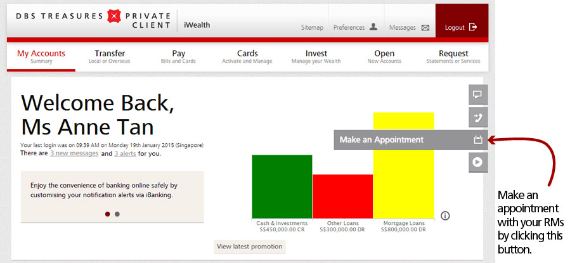577x263 pixels.
Task: Click the red Other Loans bar
Action: click(342, 196)
